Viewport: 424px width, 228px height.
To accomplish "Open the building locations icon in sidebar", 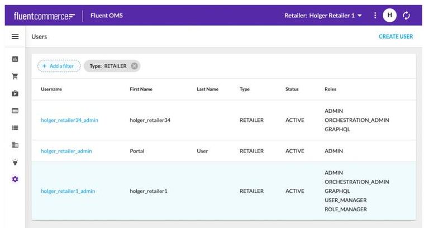I will click(x=15, y=145).
